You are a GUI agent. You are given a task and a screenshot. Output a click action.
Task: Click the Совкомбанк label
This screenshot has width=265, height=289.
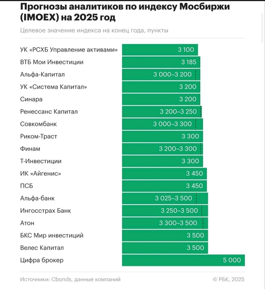point(38,124)
